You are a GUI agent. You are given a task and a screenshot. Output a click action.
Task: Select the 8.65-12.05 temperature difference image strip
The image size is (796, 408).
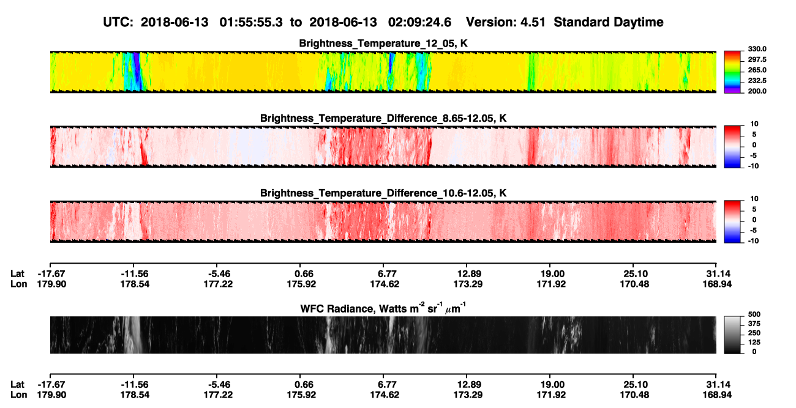(383, 146)
